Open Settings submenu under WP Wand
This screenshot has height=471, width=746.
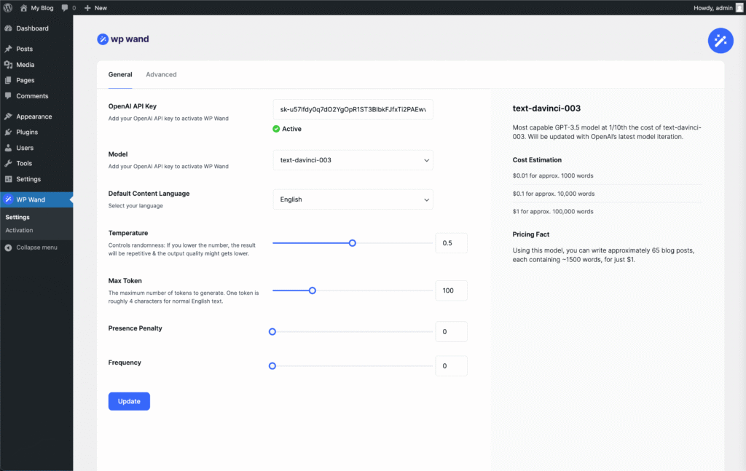click(x=17, y=217)
